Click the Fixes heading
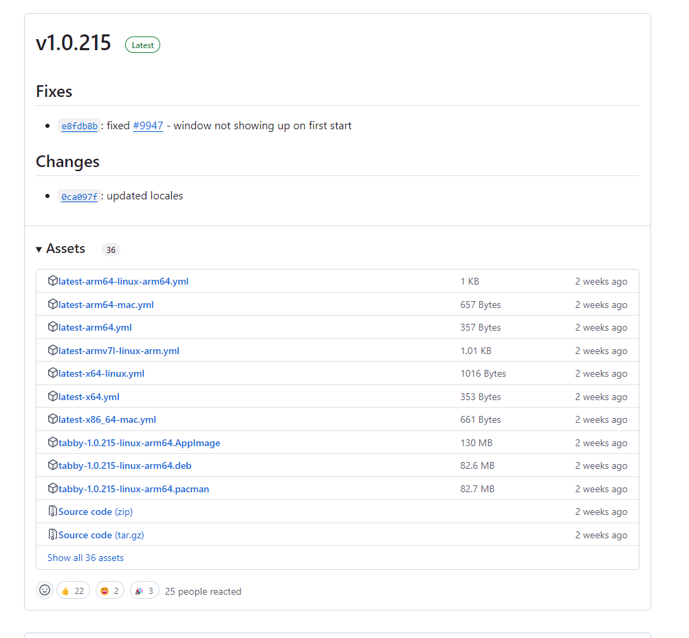689x638 pixels. [54, 91]
